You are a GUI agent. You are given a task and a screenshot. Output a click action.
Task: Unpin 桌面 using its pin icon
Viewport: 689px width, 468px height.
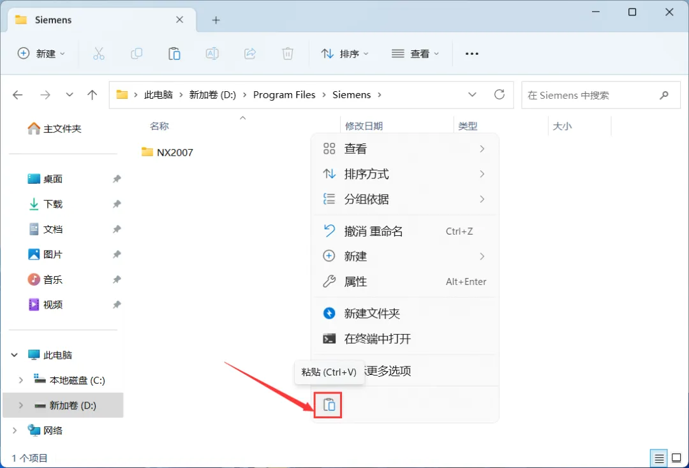pyautogui.click(x=117, y=179)
